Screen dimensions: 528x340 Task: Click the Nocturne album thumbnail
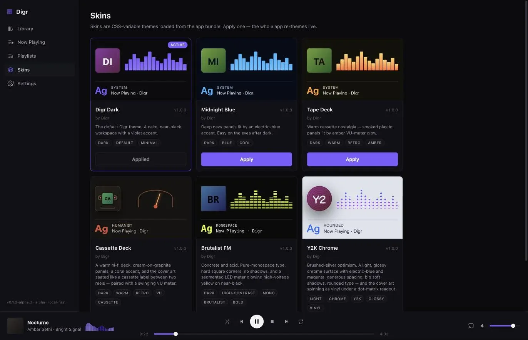15,326
